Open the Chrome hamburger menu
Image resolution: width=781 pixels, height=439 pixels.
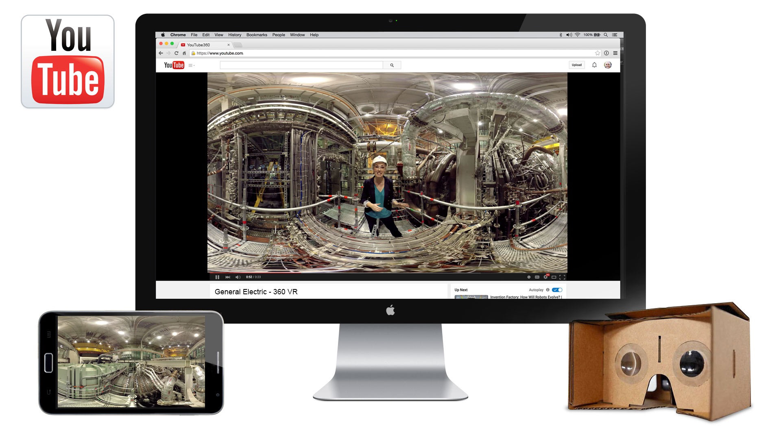[x=615, y=53]
